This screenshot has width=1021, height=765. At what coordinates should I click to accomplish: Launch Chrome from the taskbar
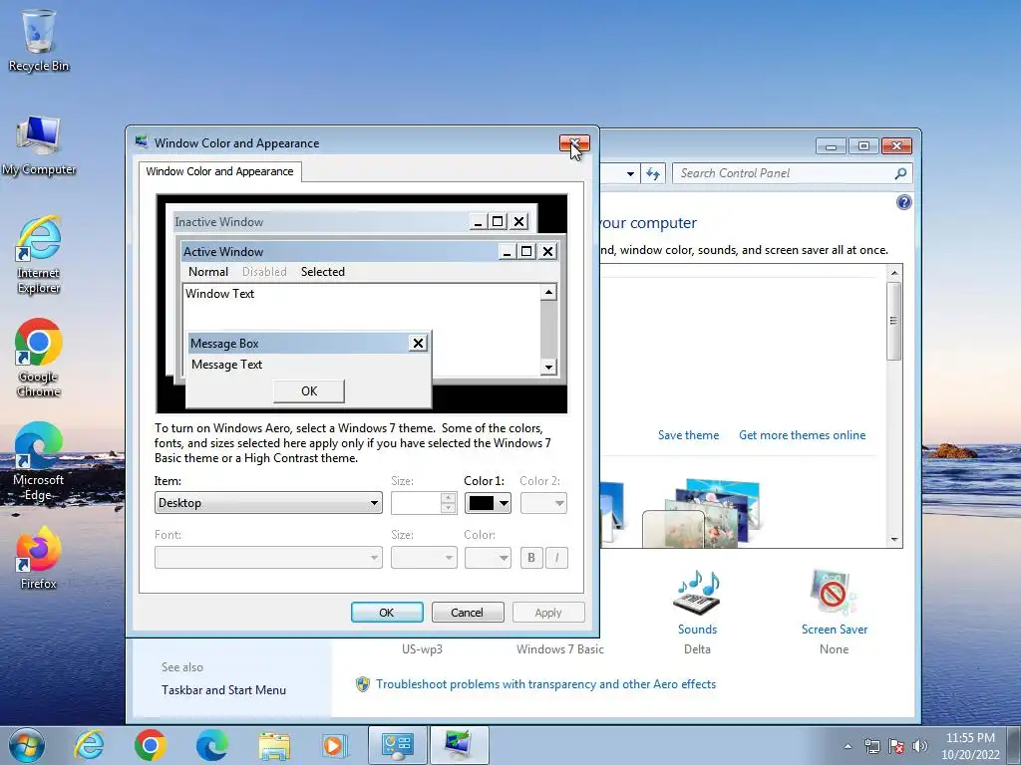[151, 745]
